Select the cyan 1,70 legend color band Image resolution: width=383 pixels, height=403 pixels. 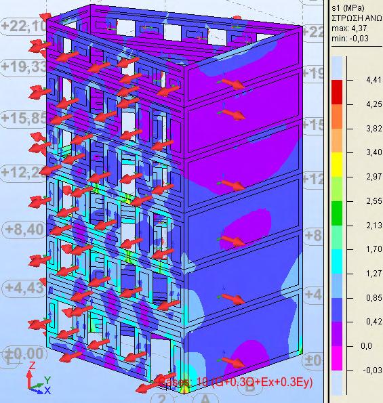(337, 261)
